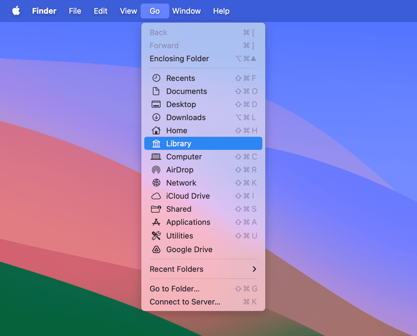Image resolution: width=417 pixels, height=336 pixels.
Task: Choose the Desktop label
Action: [x=181, y=104]
